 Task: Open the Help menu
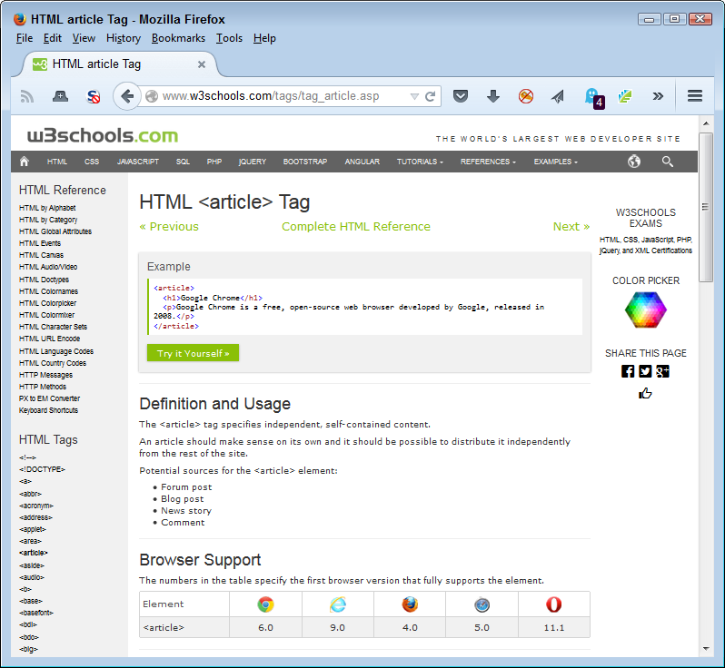pos(264,38)
